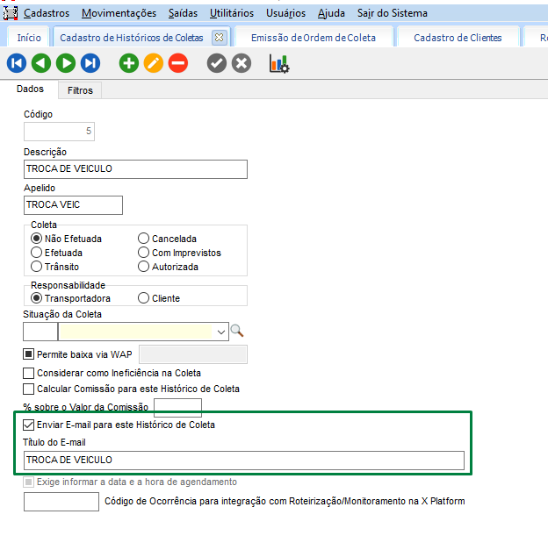Image resolution: width=548 pixels, height=550 pixels.
Task: Click Sair do Sistema menu
Action: coord(393,13)
